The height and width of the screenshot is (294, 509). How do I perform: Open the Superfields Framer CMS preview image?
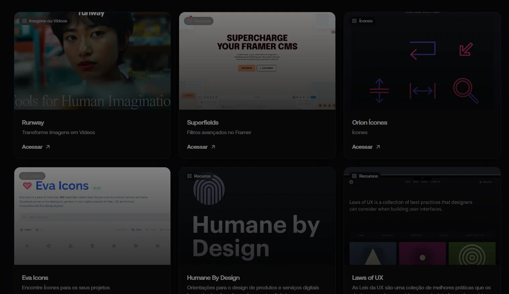[257, 61]
